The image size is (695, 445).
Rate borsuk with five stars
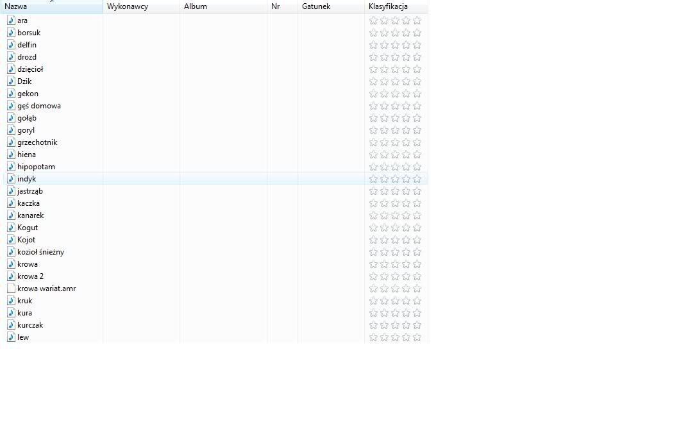[x=417, y=33]
